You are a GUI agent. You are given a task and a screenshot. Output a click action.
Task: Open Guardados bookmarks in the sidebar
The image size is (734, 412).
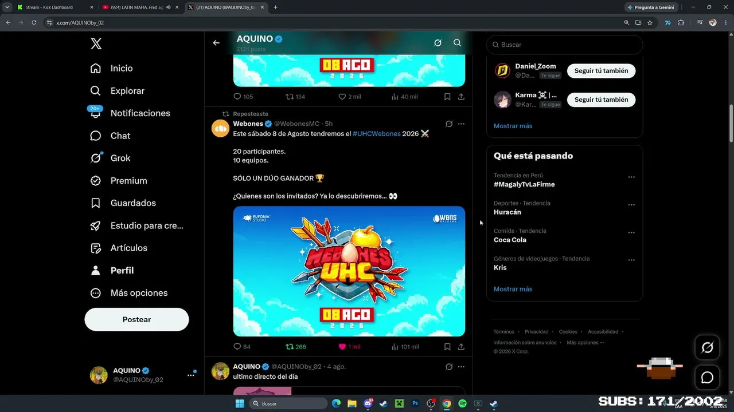(x=123, y=203)
